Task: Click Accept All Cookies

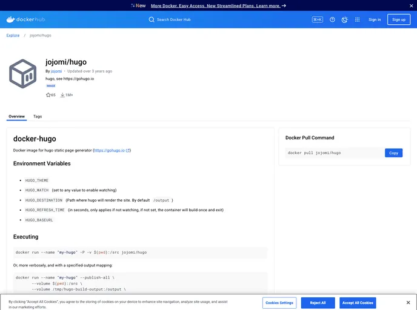Action: pyautogui.click(x=358, y=303)
